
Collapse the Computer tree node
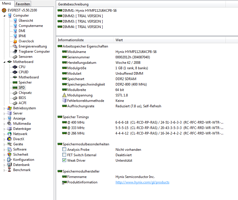4,16
